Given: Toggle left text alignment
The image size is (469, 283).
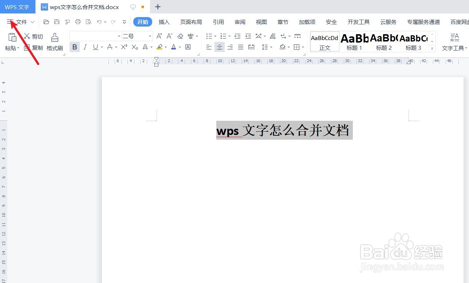Looking at the screenshot, I should click(x=209, y=47).
